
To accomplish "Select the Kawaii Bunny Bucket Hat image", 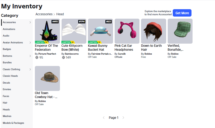I will point(100,31).
